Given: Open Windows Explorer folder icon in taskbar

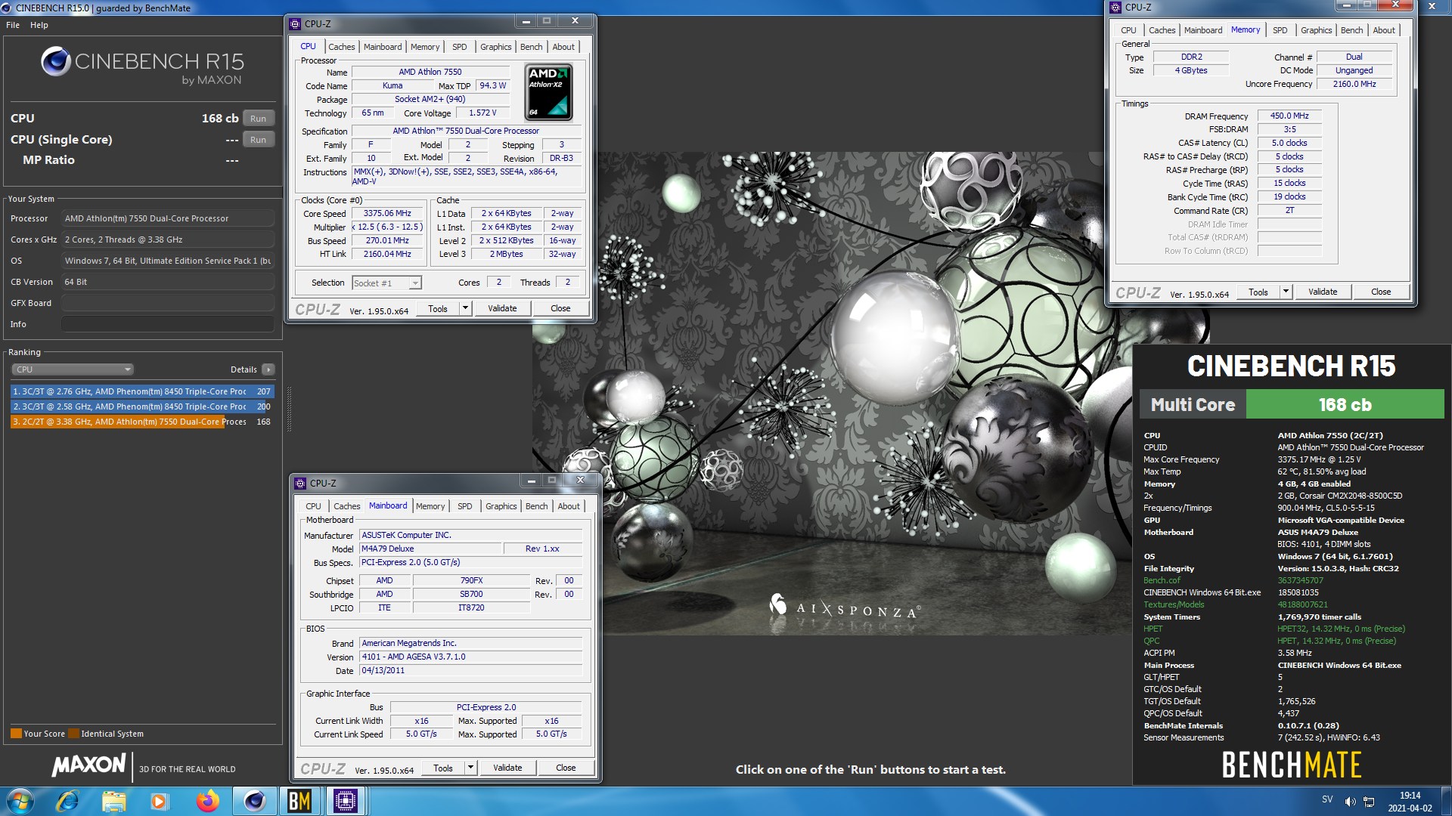Looking at the screenshot, I should pyautogui.click(x=113, y=801).
